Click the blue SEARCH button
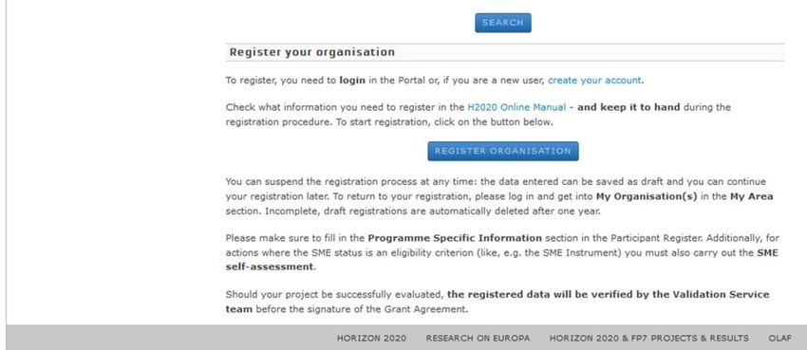This screenshot has height=350, width=807. click(503, 23)
